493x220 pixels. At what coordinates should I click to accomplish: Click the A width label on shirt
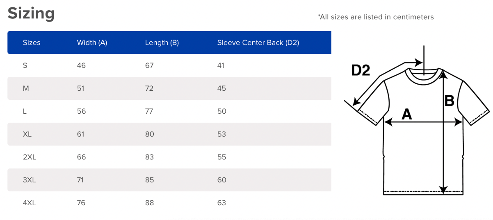pyautogui.click(x=406, y=114)
